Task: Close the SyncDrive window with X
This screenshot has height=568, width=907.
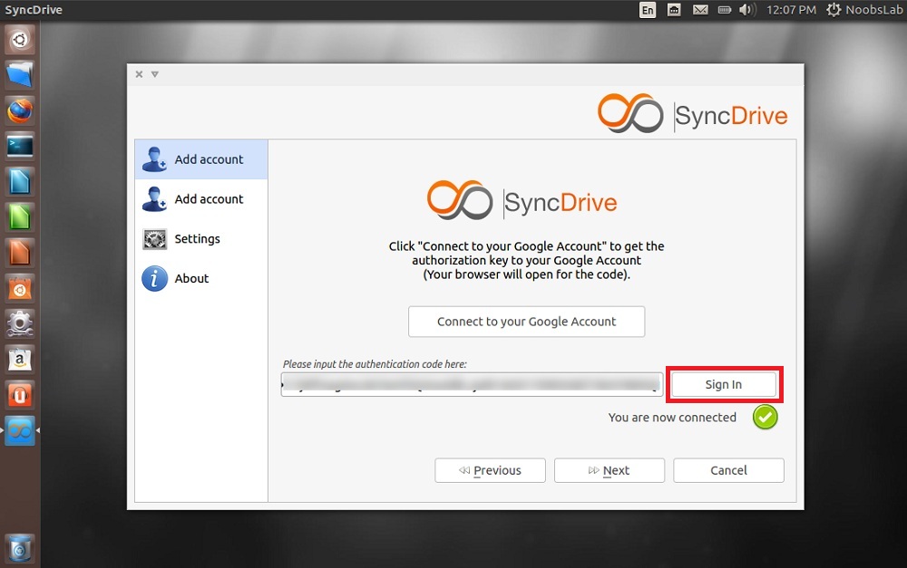Action: coord(139,74)
